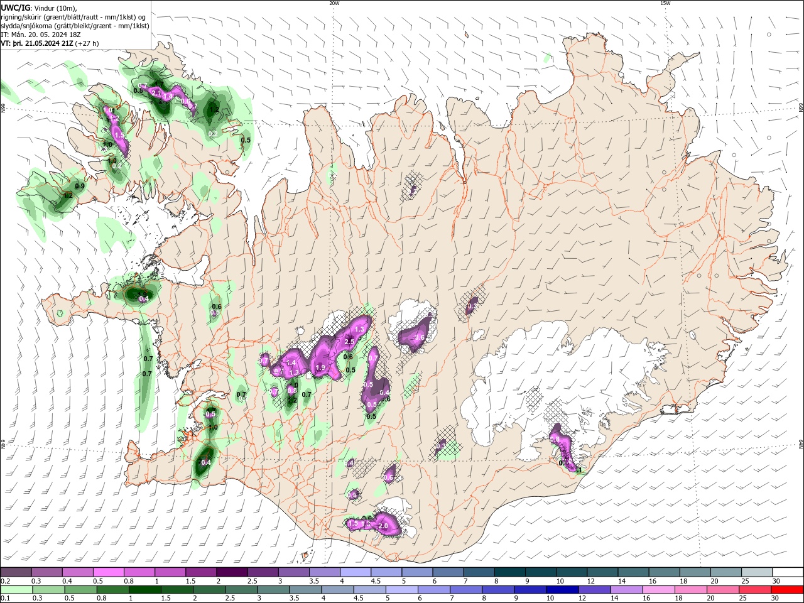Viewport: 804px width, 603px height.
Task: Click the '2.0' value near the south coast
Action: (x=384, y=525)
